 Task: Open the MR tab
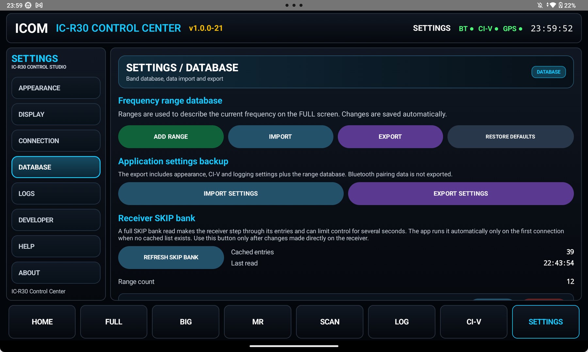(x=258, y=322)
